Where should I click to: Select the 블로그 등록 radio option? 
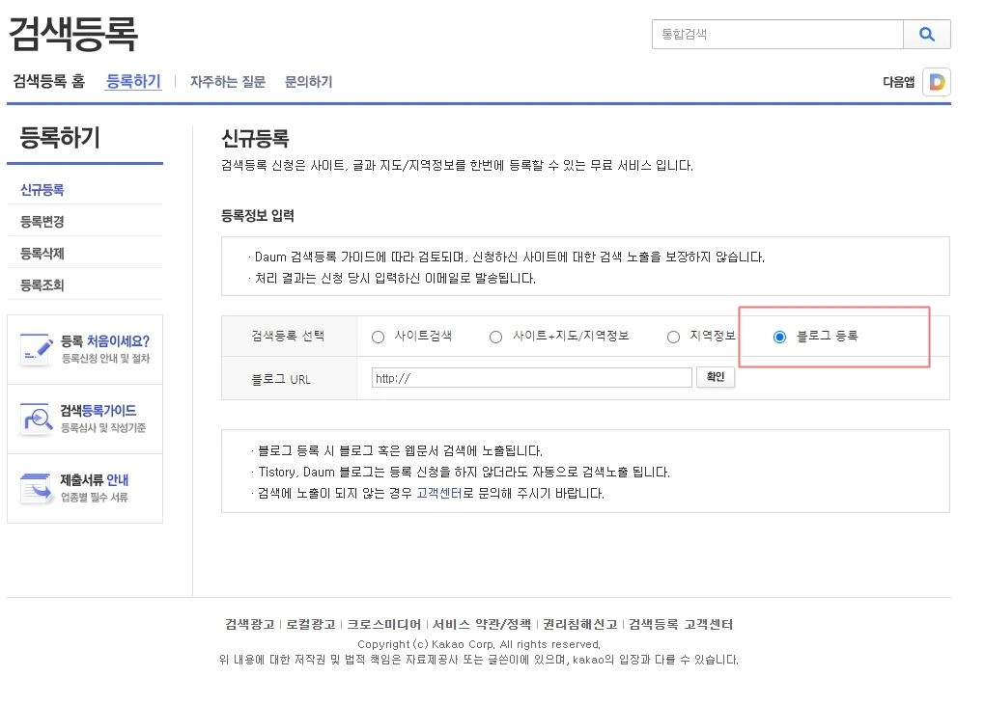779,337
